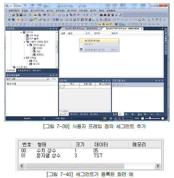Collapse the 이메일 tree node
This screenshot has height=178, width=174.
coord(24,58)
